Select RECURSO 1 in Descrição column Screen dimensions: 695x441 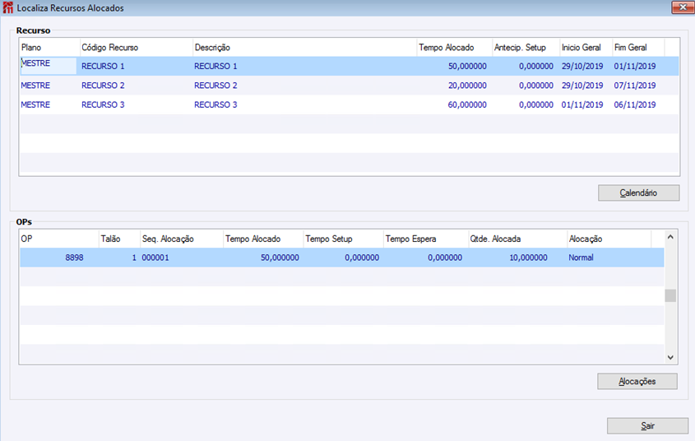point(215,66)
